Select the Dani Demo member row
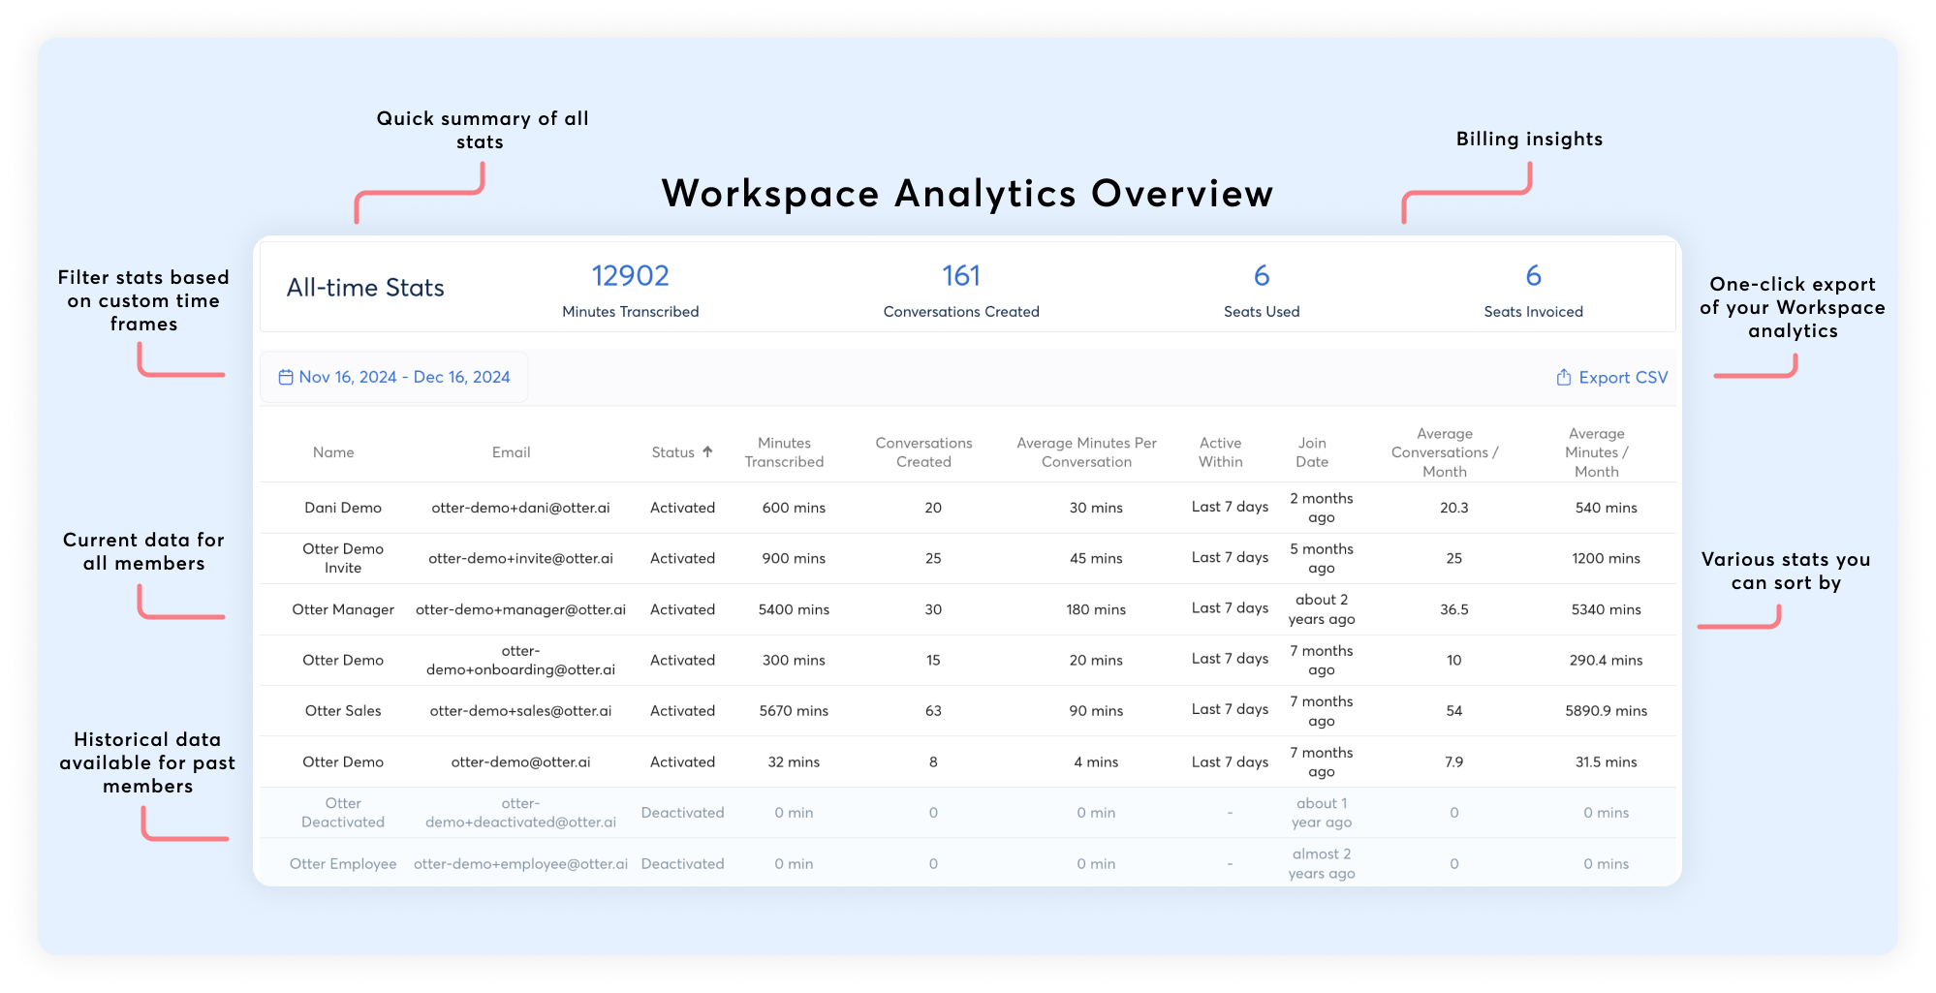The width and height of the screenshot is (1936, 993). (343, 508)
